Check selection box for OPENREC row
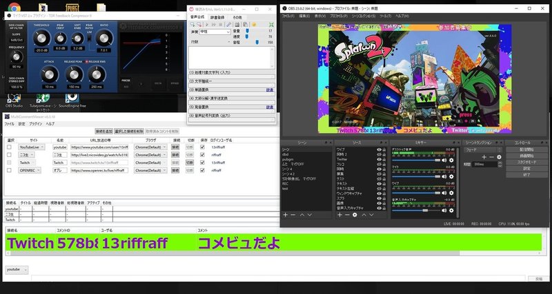 coord(9,170)
